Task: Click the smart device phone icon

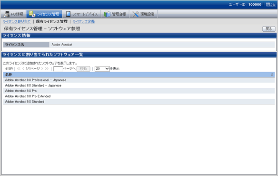Action: pyautogui.click(x=68, y=14)
